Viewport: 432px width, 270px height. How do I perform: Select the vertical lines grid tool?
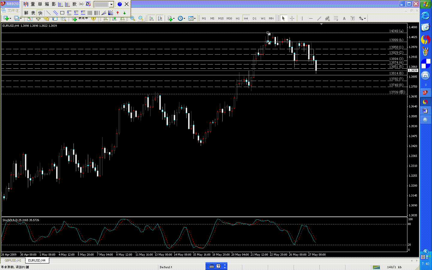pos(90,13)
